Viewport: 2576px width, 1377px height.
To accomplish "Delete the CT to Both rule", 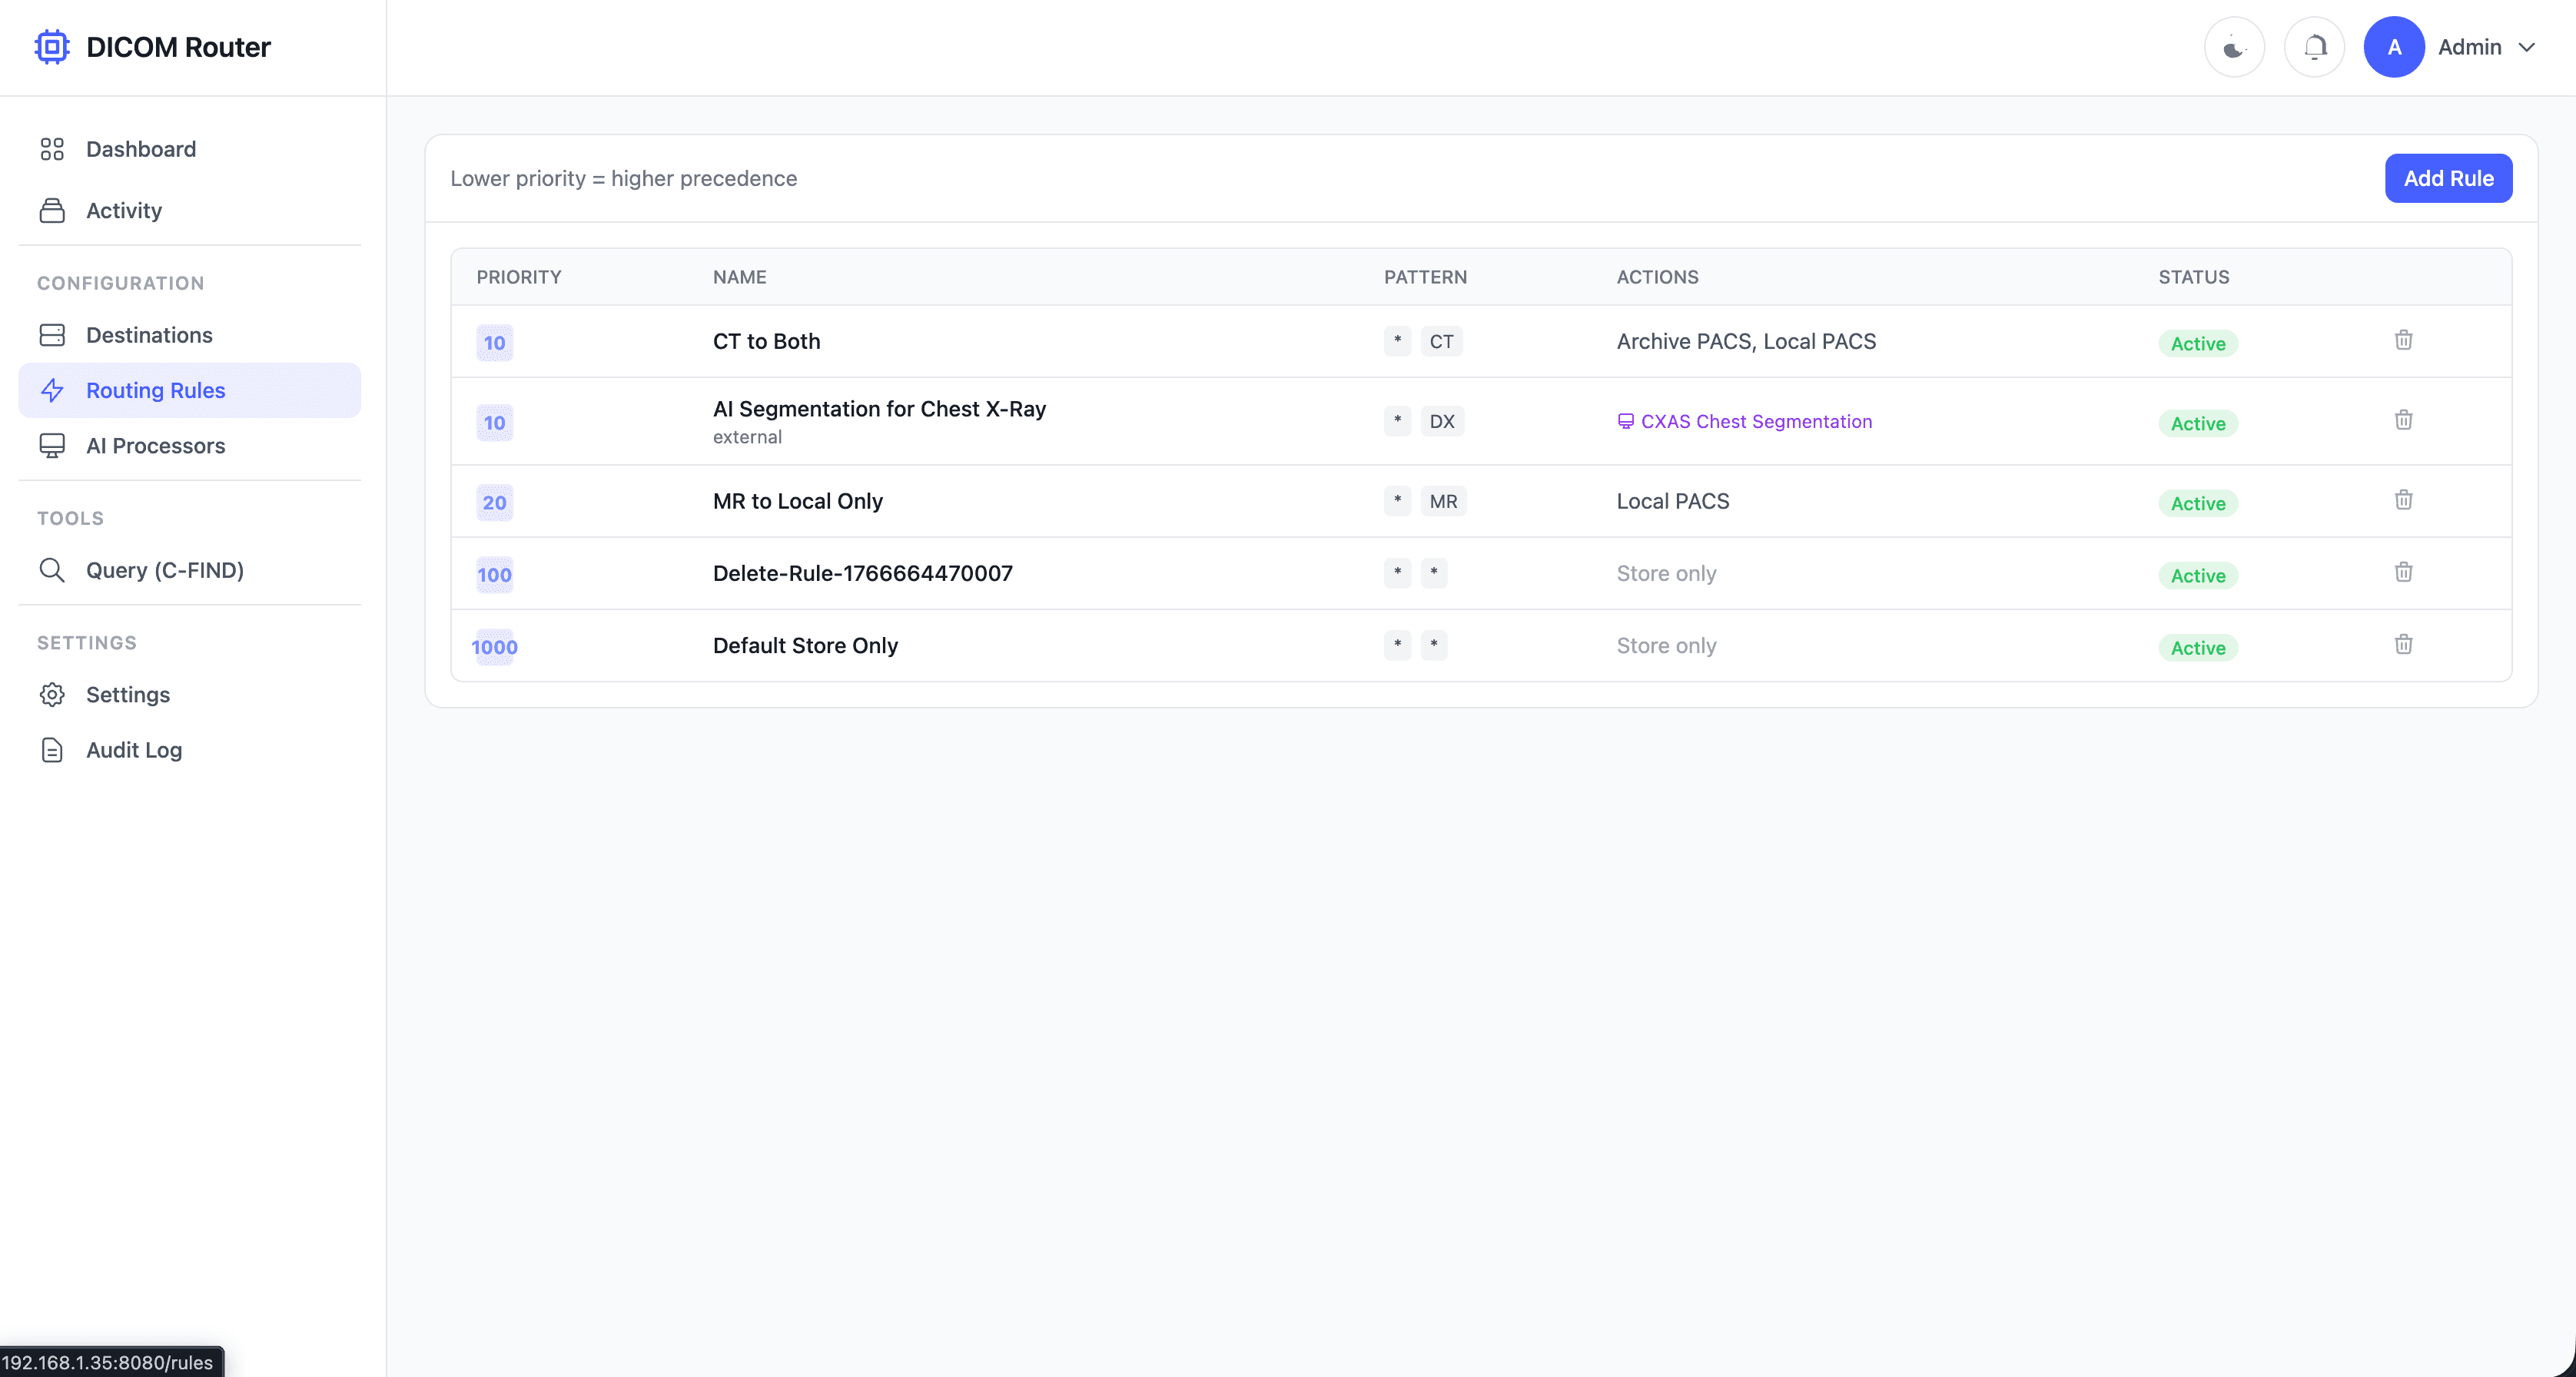I will point(2403,340).
